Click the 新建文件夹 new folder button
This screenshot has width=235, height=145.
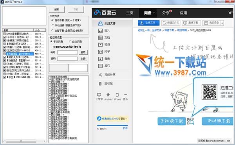(171, 23)
